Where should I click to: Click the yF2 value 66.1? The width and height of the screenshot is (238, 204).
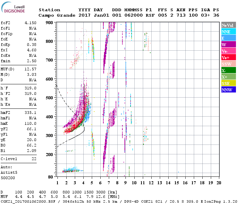tap(32, 129)
